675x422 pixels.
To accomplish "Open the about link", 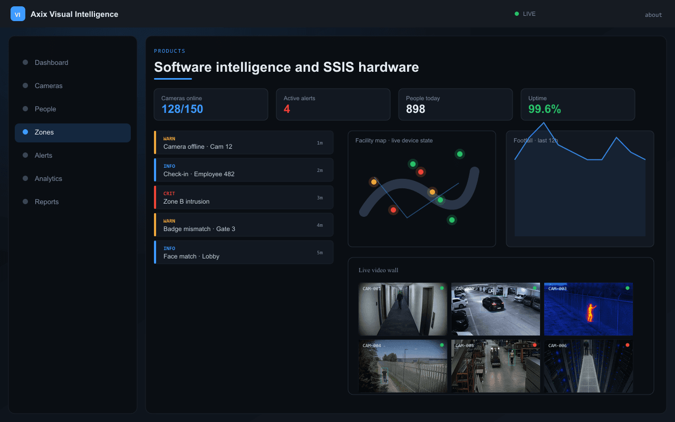I will pyautogui.click(x=653, y=15).
